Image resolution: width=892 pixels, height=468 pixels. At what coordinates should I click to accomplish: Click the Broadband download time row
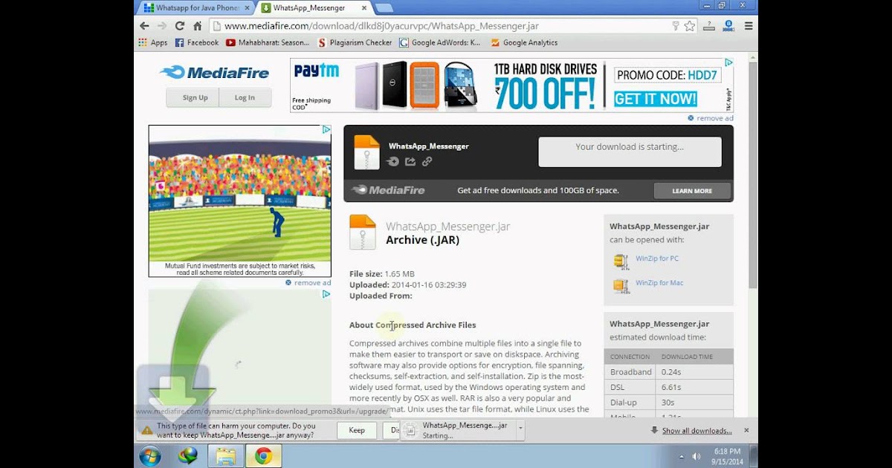(668, 371)
